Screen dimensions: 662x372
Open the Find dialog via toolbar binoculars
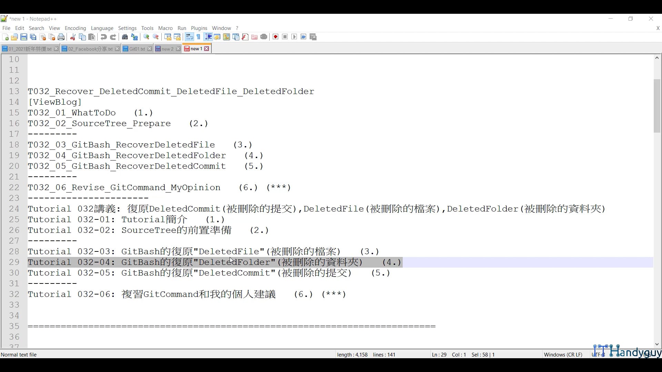(124, 37)
